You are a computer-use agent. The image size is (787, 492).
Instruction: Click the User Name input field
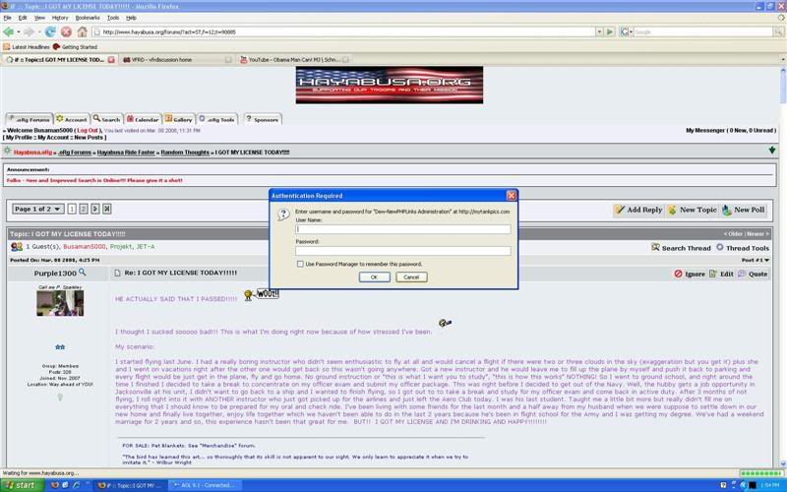[402, 229]
